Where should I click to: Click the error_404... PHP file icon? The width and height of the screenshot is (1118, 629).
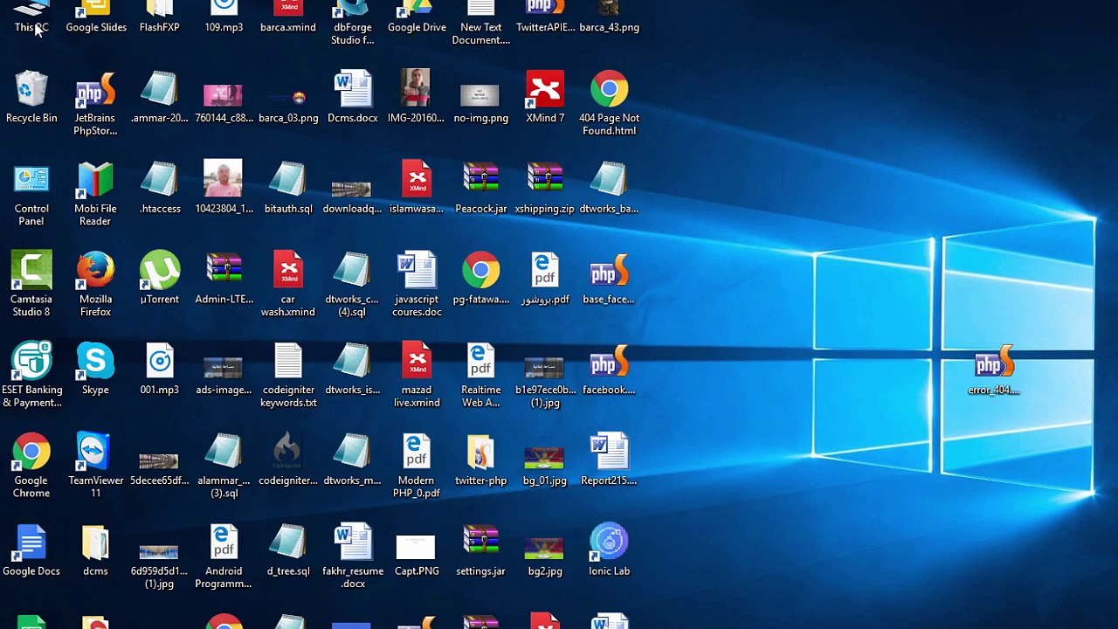pyautogui.click(x=994, y=370)
